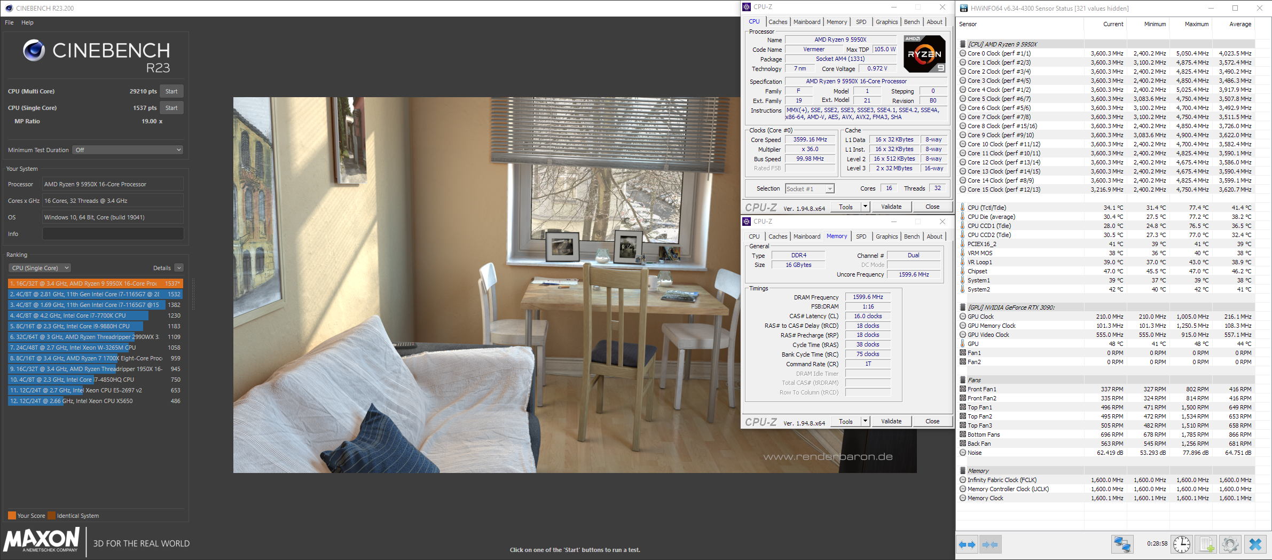Click the HWiNFO64 title bar app icon

964,8
